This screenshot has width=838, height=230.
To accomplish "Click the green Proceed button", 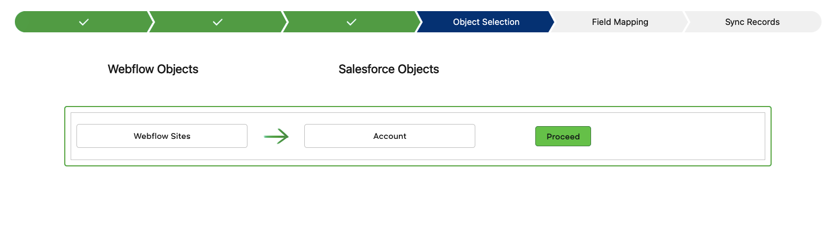I will (563, 136).
